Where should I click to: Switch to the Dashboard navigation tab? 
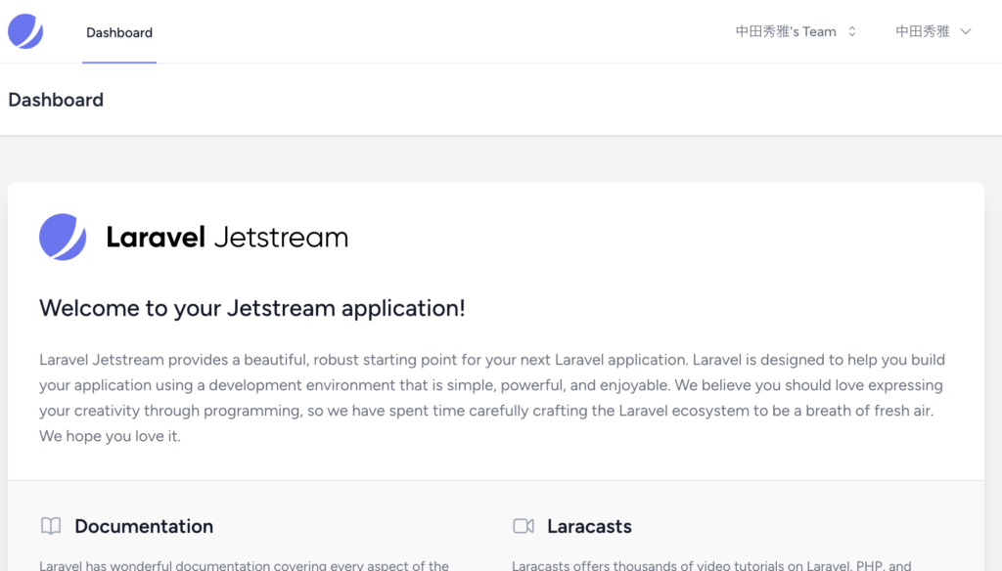[x=118, y=32]
